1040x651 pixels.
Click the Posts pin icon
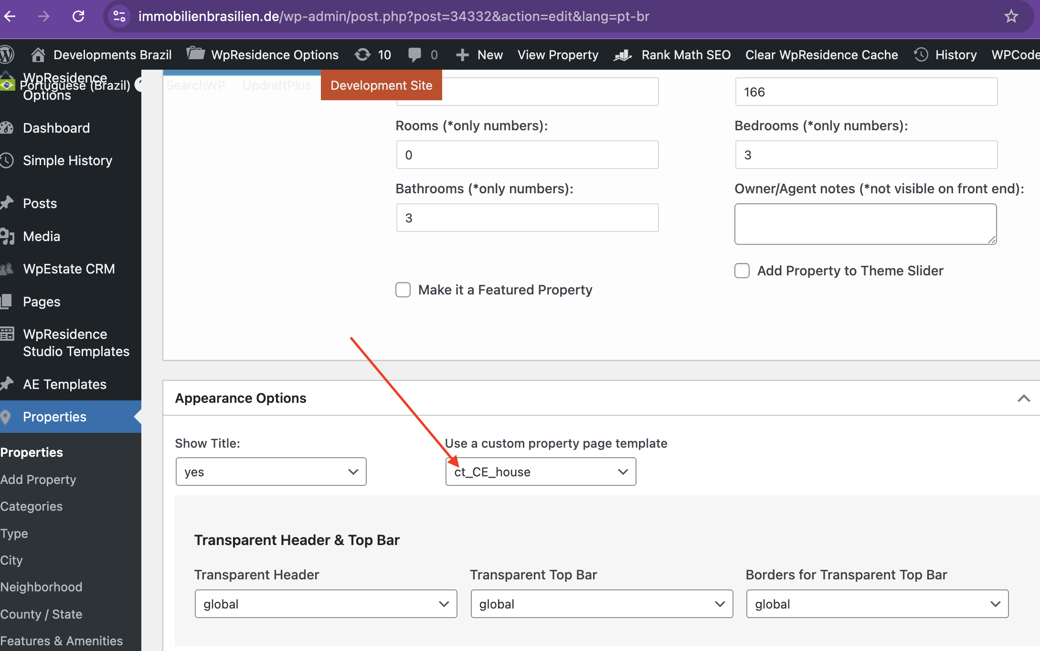7,203
